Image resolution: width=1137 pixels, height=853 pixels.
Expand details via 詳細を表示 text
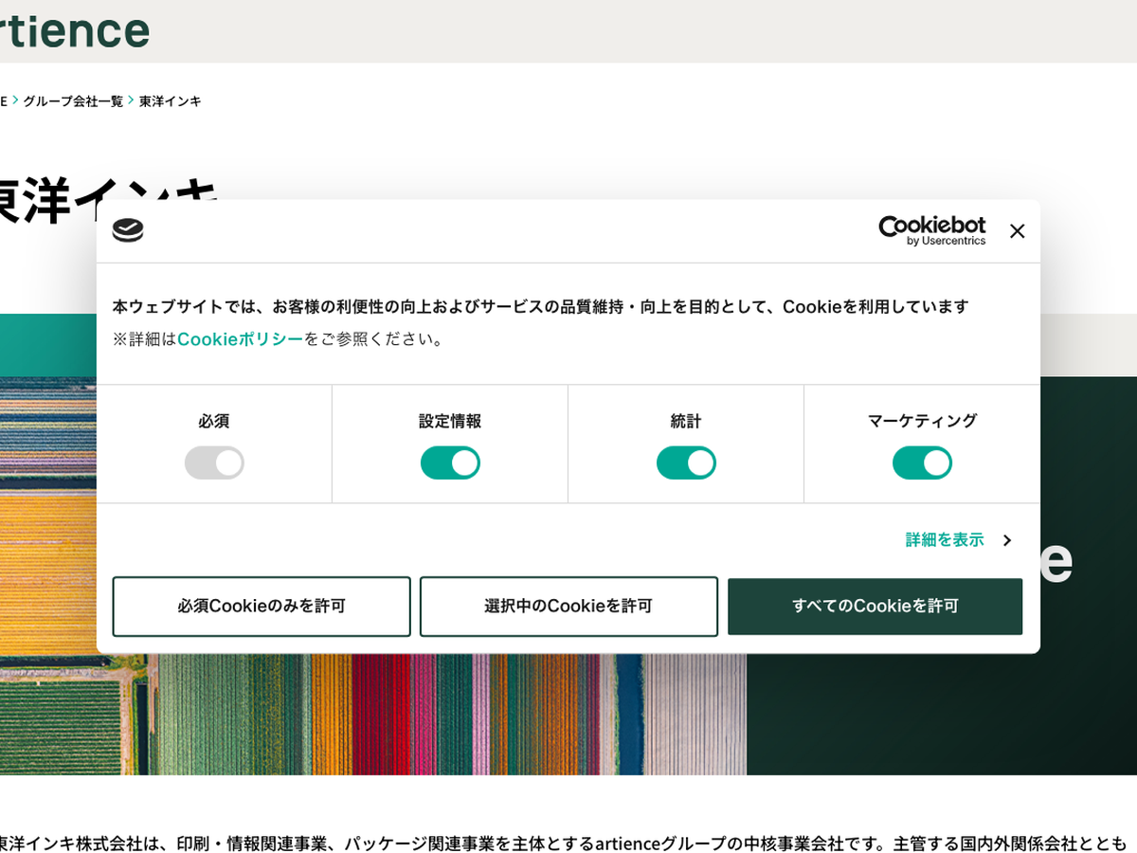[945, 540]
